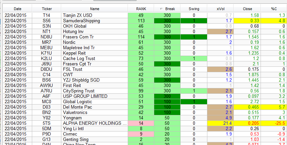
Task: Select ticker 5TS in the list
Action: tap(47, 123)
